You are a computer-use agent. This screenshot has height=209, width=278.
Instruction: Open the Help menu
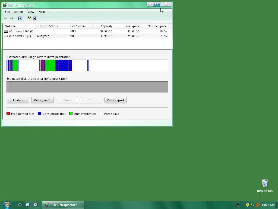click(42, 12)
